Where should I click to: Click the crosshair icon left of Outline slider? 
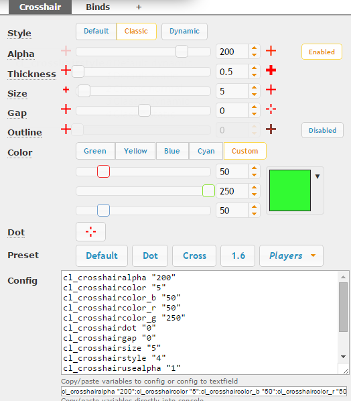click(x=66, y=129)
